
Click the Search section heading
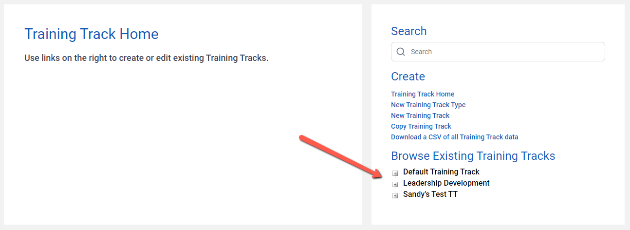(408, 31)
